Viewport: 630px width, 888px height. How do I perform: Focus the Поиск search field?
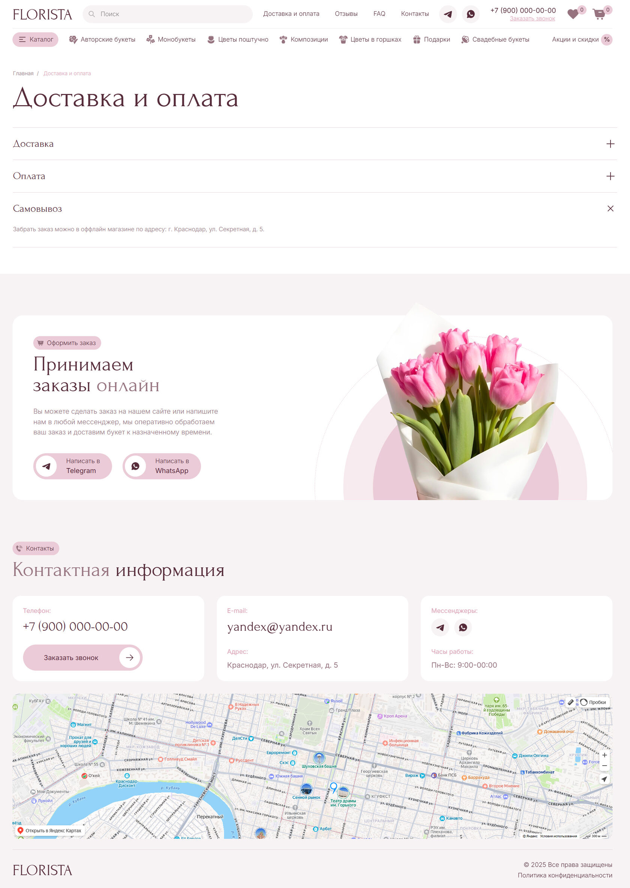[x=168, y=14]
